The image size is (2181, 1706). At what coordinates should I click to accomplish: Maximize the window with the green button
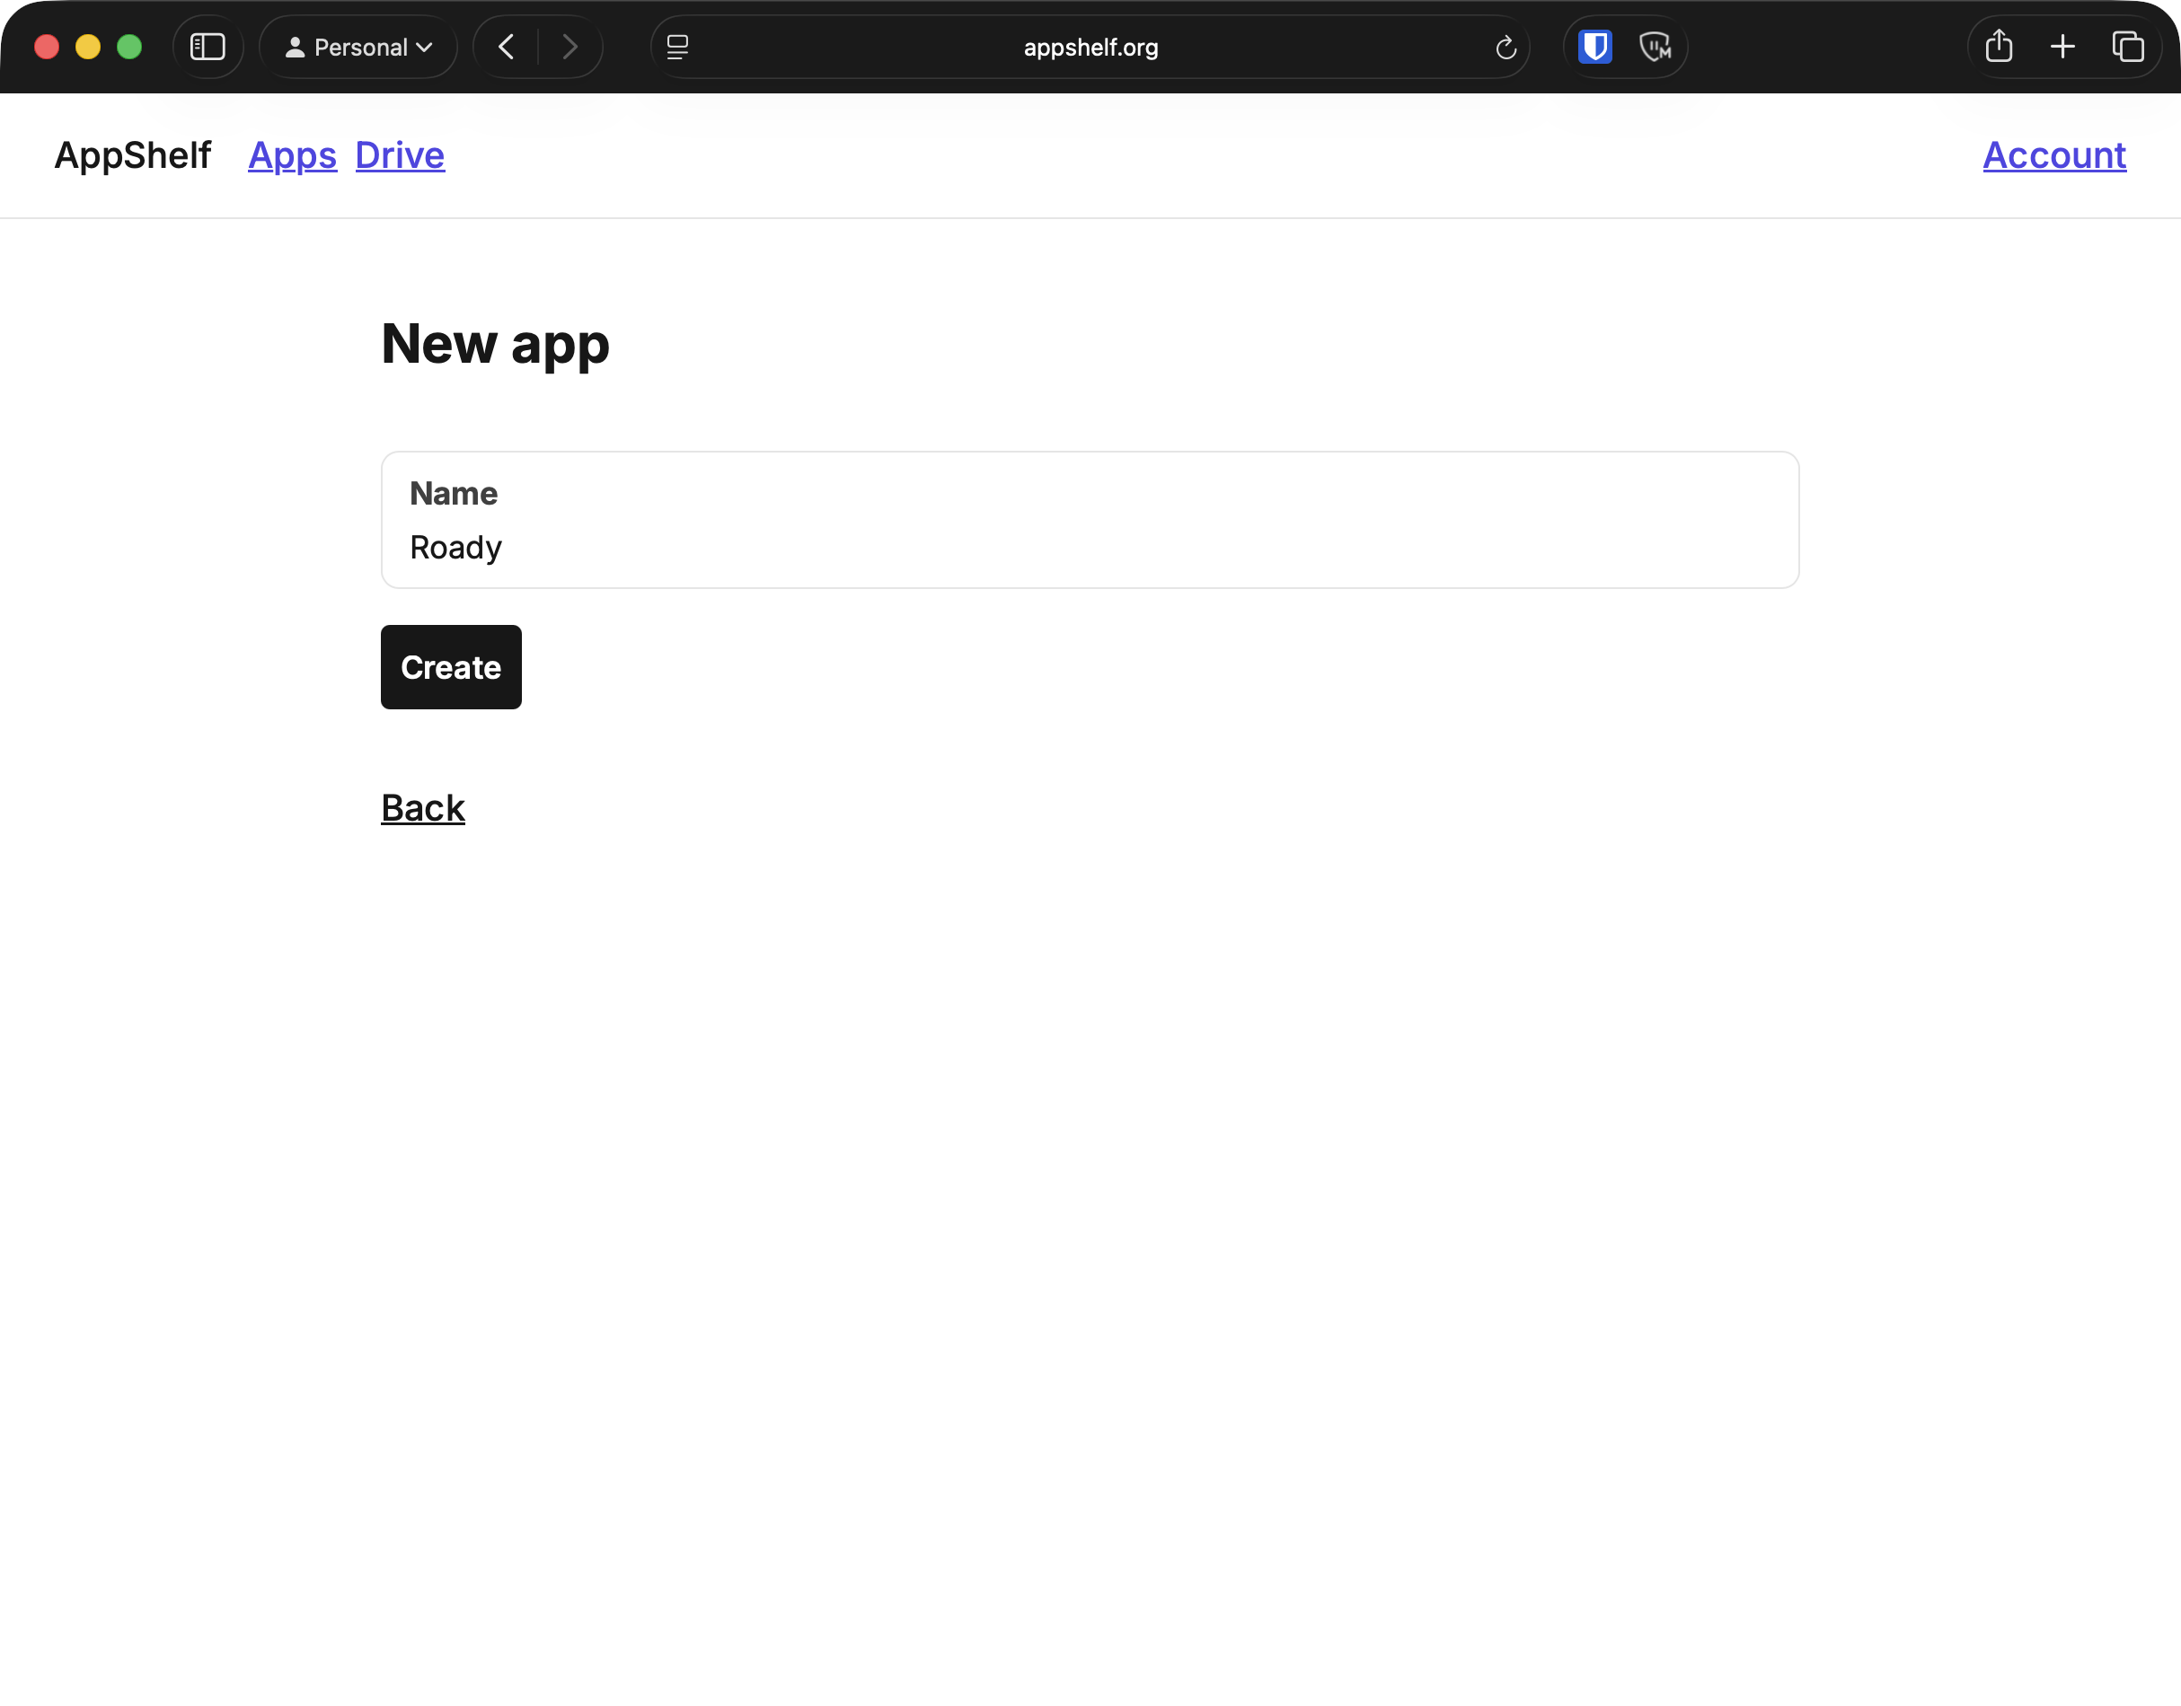(130, 47)
